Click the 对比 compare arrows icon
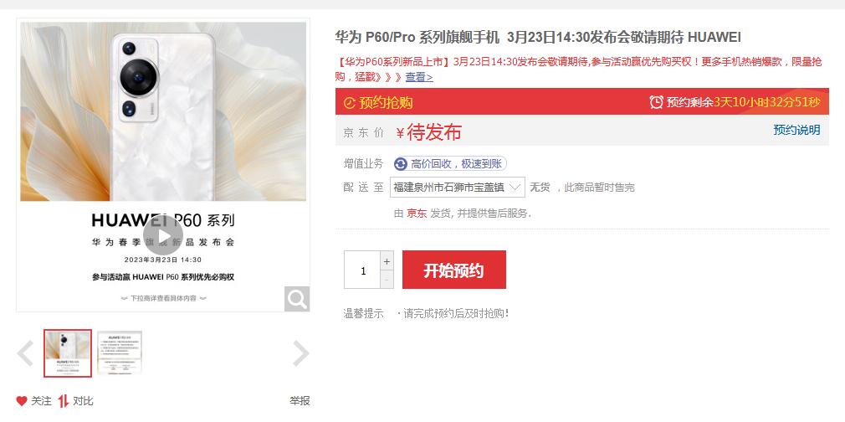This screenshot has width=845, height=422. [x=64, y=401]
